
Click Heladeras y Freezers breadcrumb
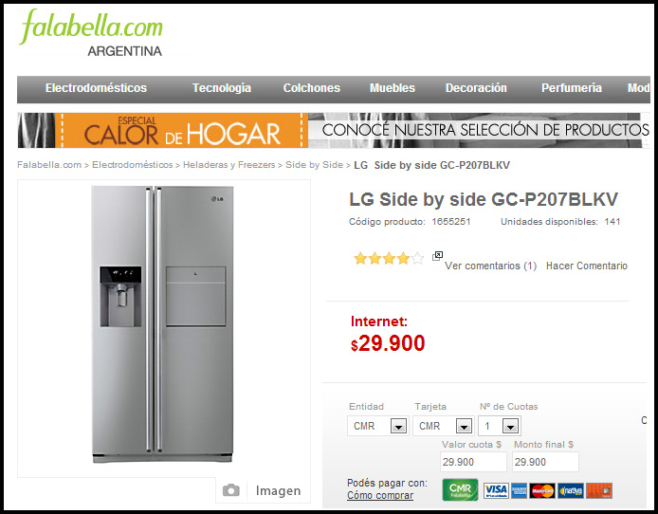pyautogui.click(x=229, y=165)
